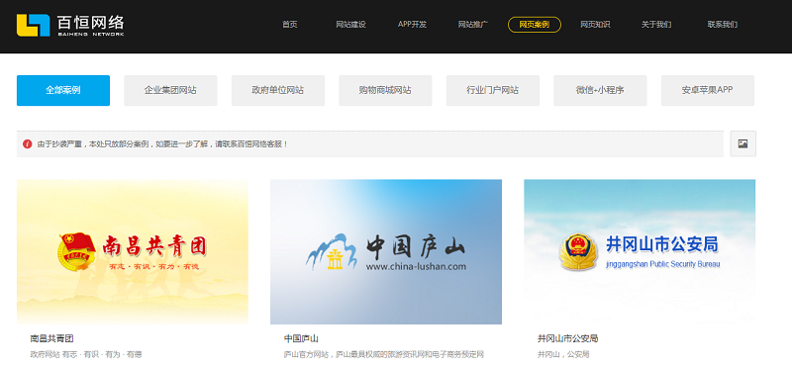The height and width of the screenshot is (370, 792).
Task: Open the 南昌共青团 case thumbnail
Action: point(133,251)
